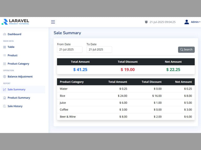
Task: Open the To Date picker field
Action: tap(99, 49)
